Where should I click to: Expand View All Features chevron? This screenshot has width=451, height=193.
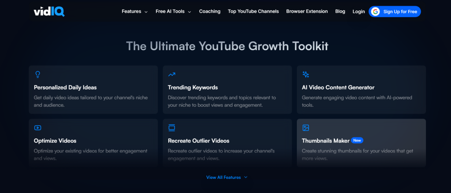[246, 177]
